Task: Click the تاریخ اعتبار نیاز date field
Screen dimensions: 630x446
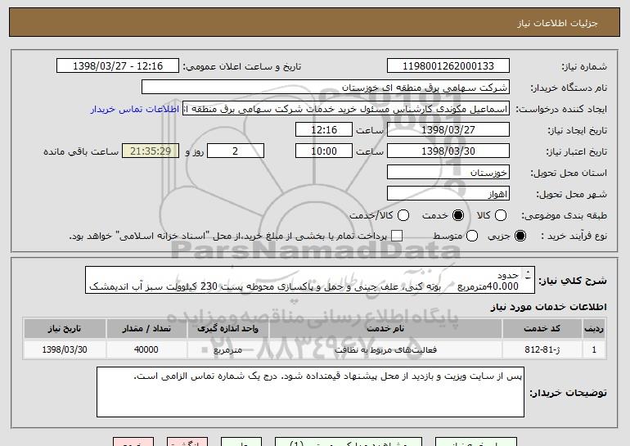Action: coord(448,151)
